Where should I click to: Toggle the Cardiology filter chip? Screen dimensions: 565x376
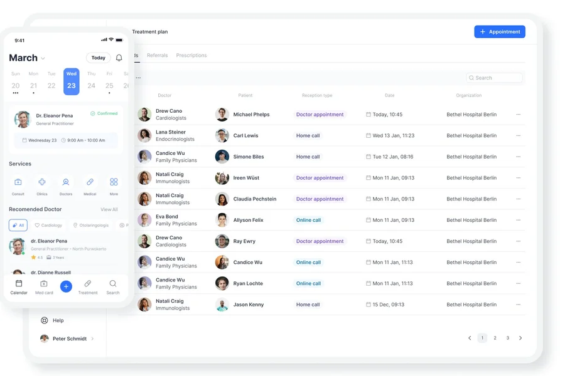click(x=48, y=225)
